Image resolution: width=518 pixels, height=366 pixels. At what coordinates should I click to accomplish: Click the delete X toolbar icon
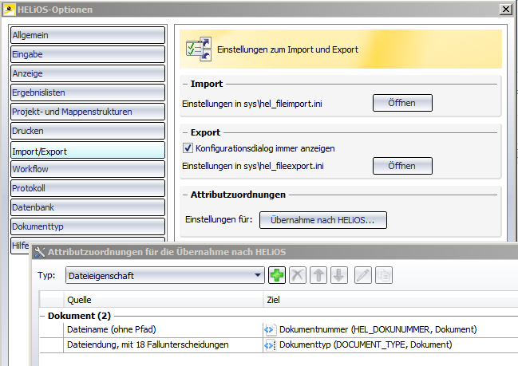(298, 275)
